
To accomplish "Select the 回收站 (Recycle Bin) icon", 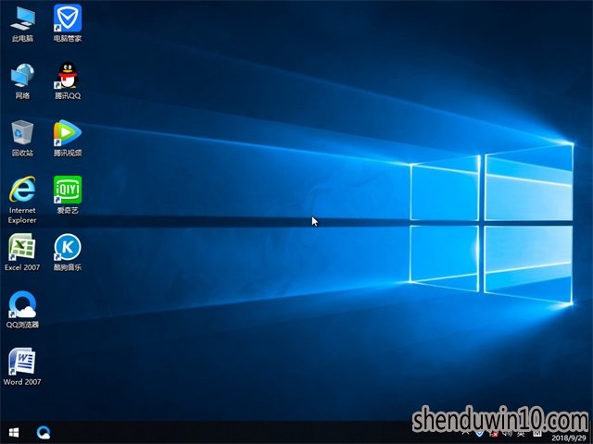I will 22,138.
